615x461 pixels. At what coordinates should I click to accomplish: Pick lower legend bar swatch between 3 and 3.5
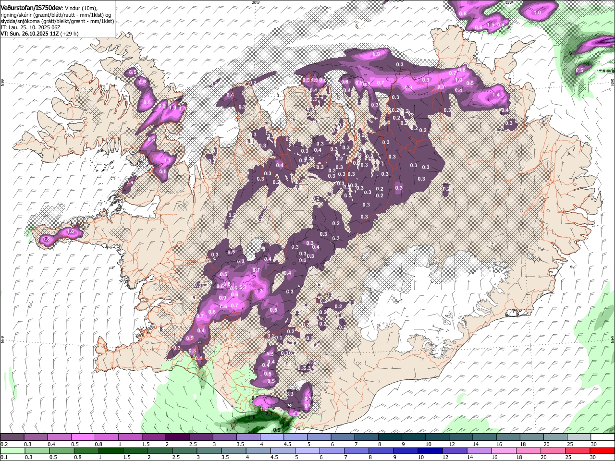209,450
